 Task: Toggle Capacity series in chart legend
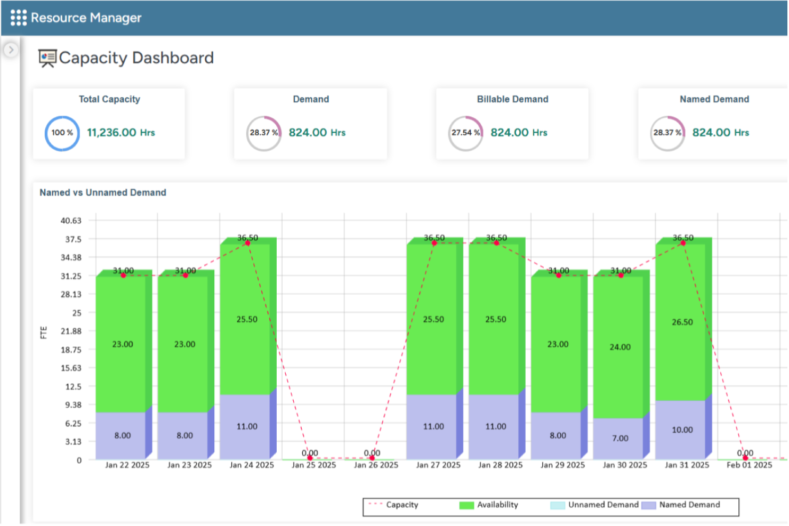[393, 505]
